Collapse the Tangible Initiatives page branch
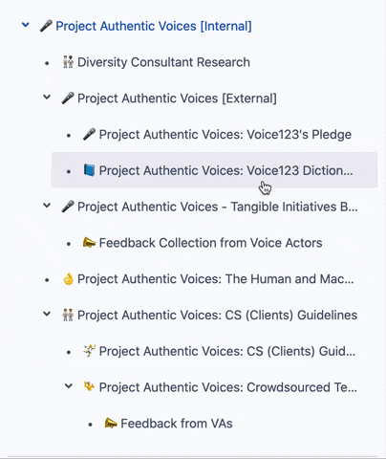386x459 pixels. coord(47,206)
